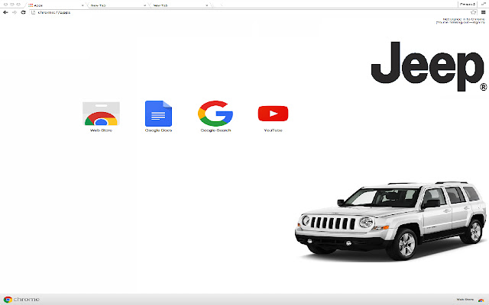Reload the current page
The width and height of the screenshot is (489, 305).
(23, 12)
